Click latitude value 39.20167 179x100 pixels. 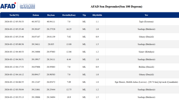36,29
